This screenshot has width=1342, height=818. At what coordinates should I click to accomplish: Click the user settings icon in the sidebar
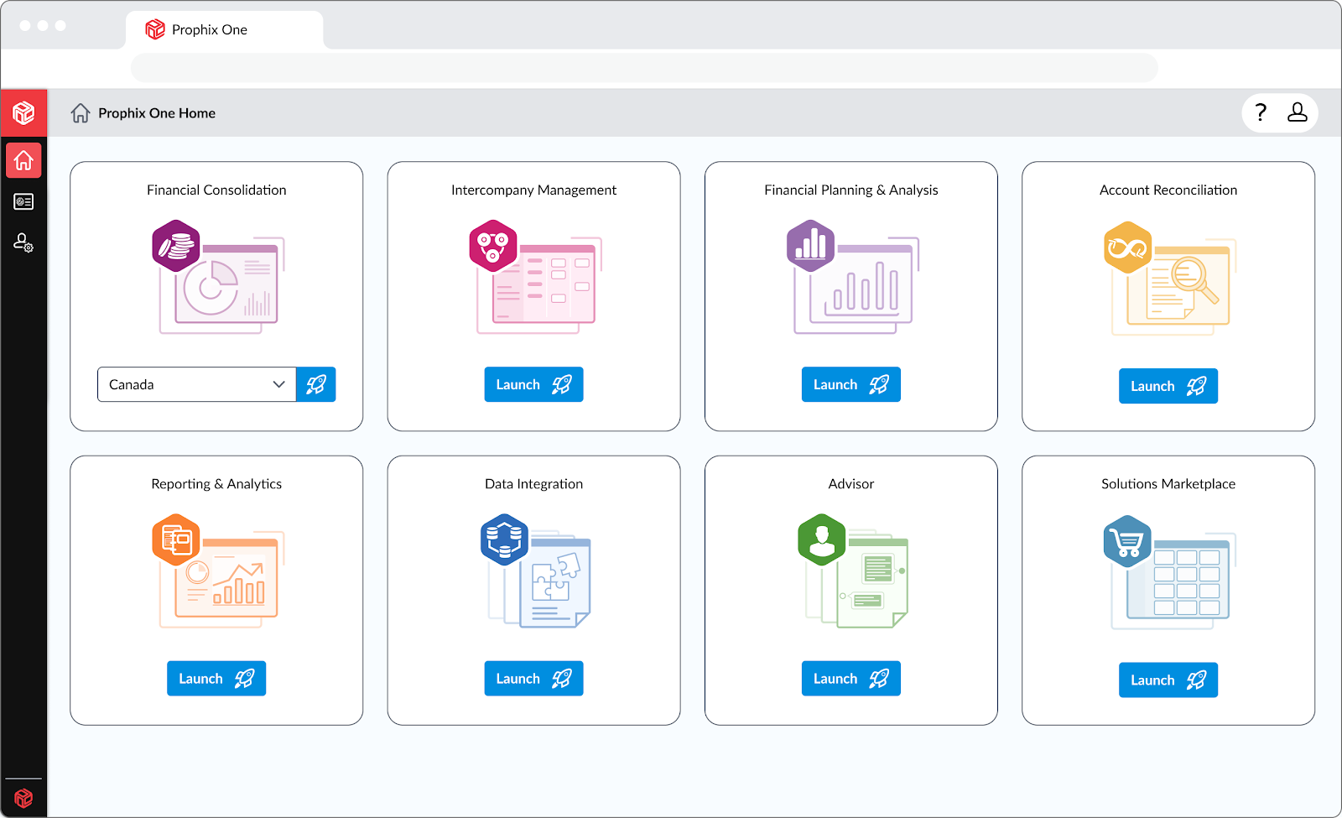(23, 243)
